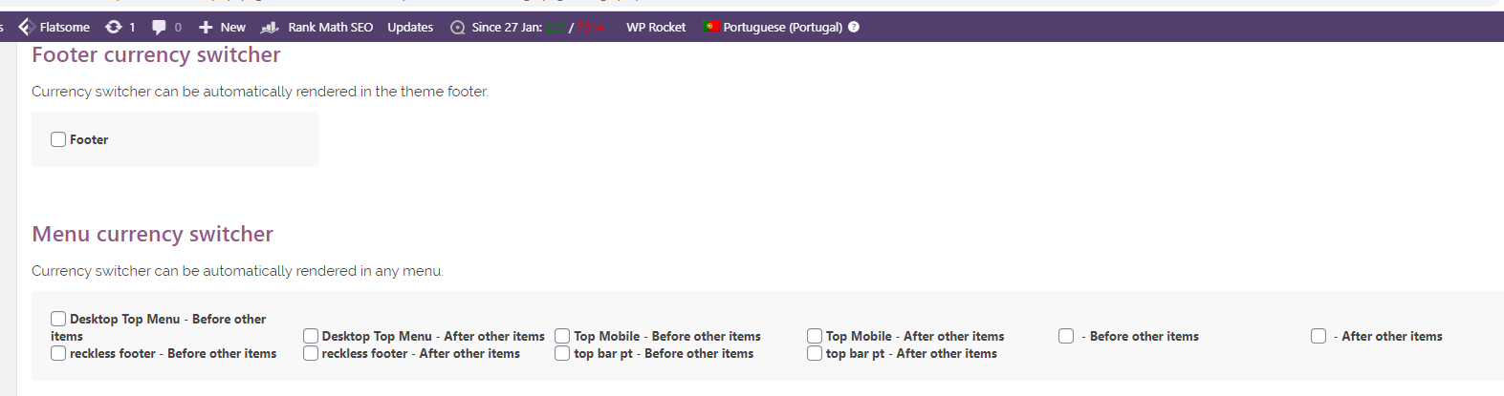Screen dimensions: 1504x396
Task: Enable the Footer currency switcher checkbox
Action: point(58,139)
